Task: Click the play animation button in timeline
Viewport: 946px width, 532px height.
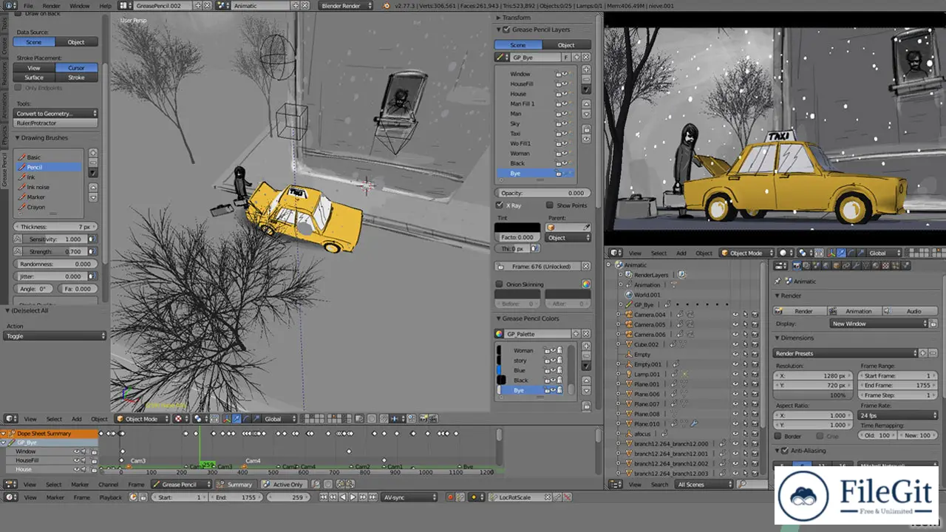Action: pos(353,498)
